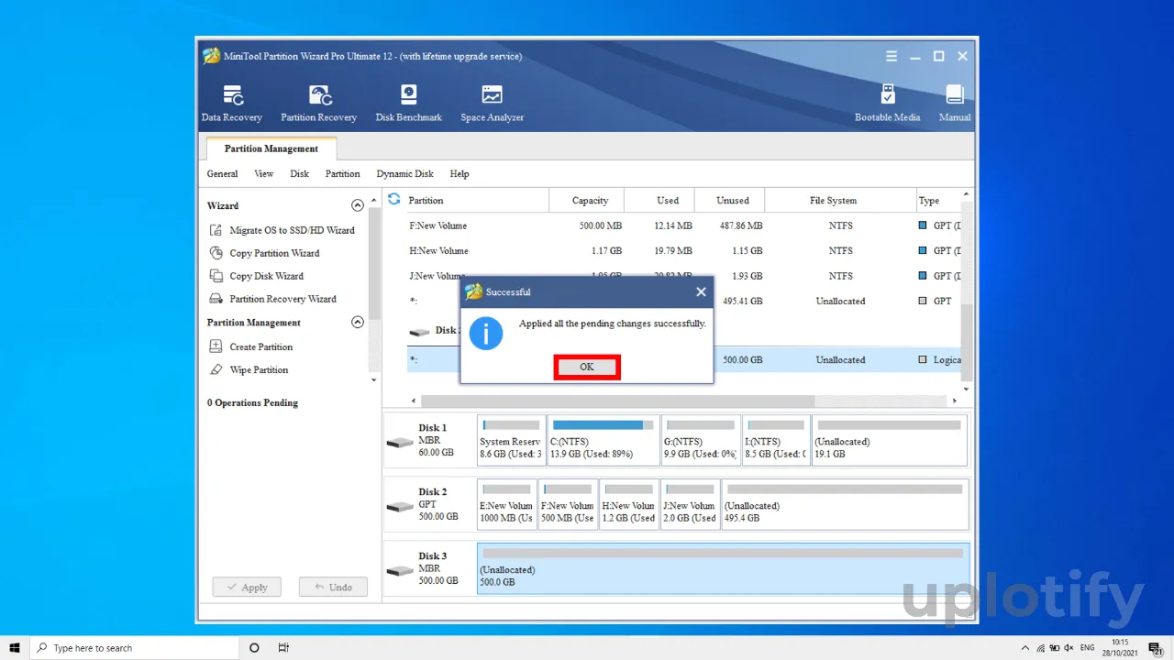Open Partition Recovery tool
Image resolution: width=1174 pixels, height=660 pixels.
coord(318,103)
